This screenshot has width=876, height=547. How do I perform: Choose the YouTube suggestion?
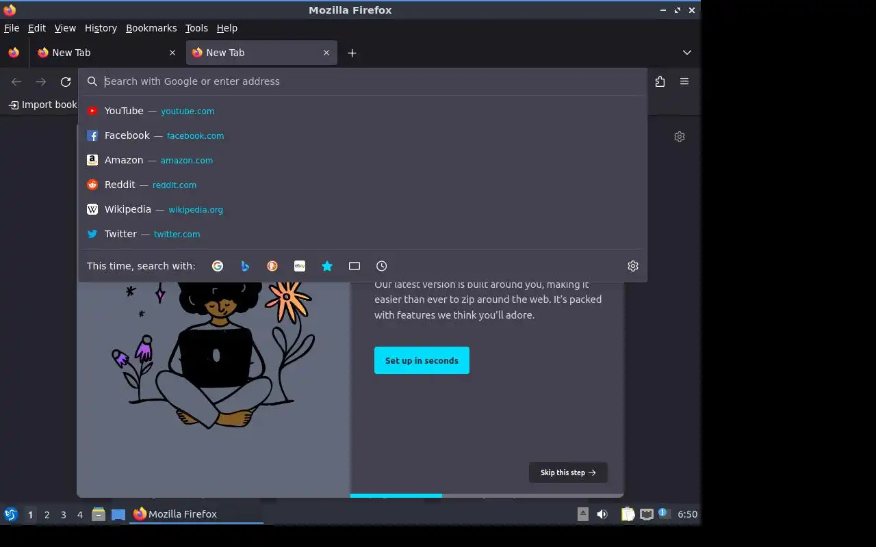point(363,111)
